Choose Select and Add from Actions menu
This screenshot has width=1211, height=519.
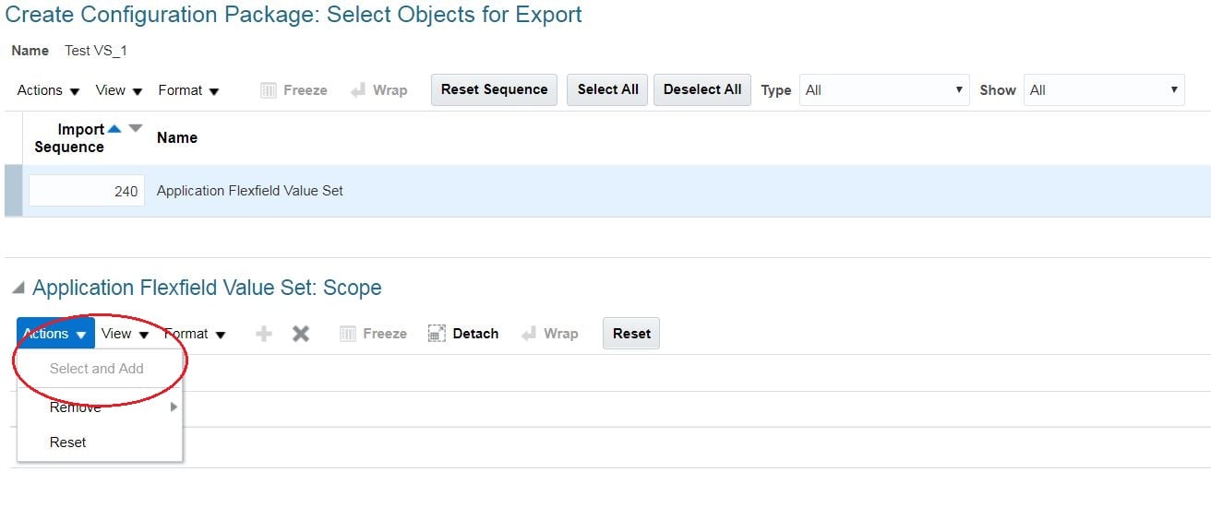coord(100,369)
